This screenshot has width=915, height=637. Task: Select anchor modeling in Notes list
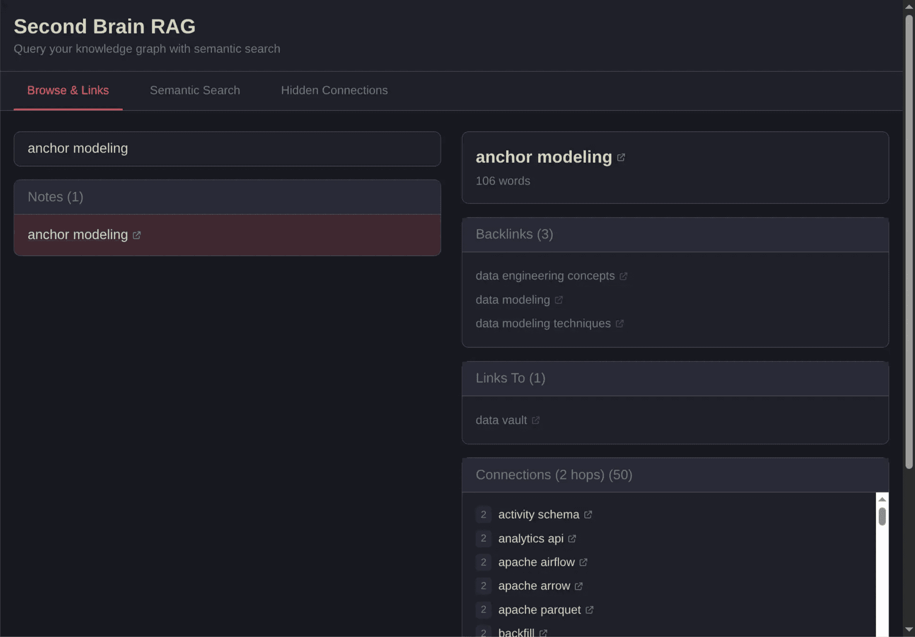pos(78,235)
